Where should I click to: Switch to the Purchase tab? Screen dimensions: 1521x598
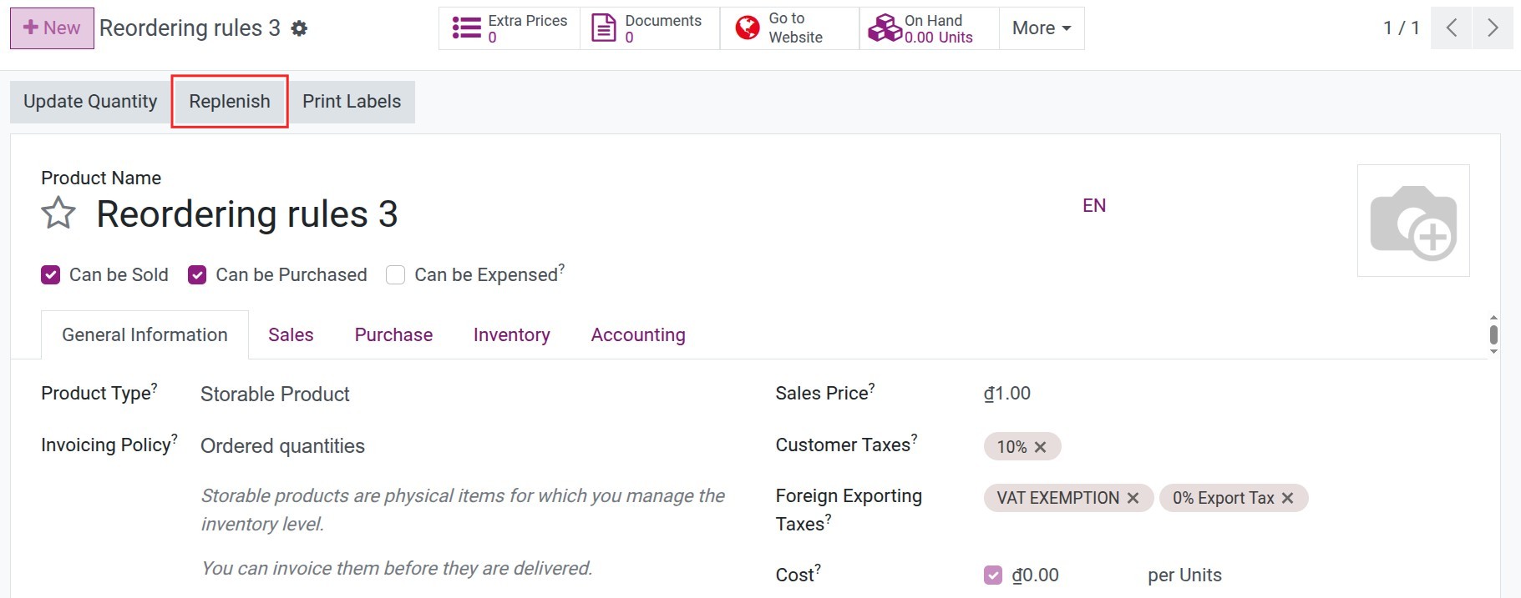[393, 335]
